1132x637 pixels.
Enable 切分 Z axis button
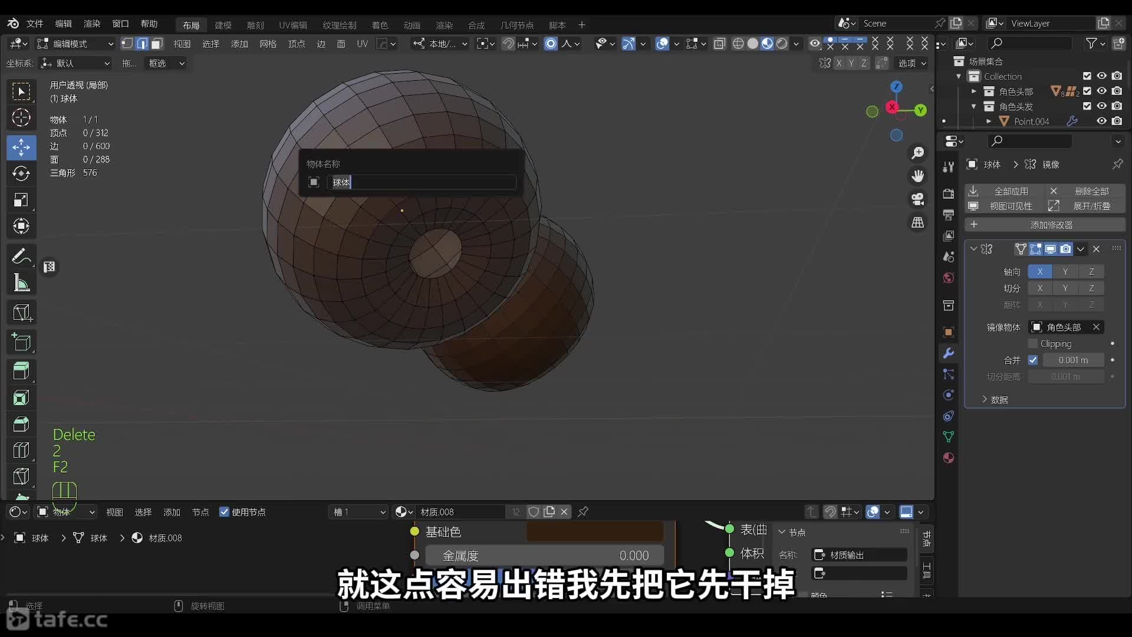pos(1091,288)
